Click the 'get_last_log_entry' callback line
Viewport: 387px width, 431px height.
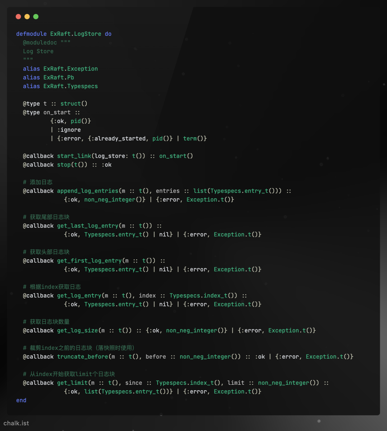coord(92,226)
